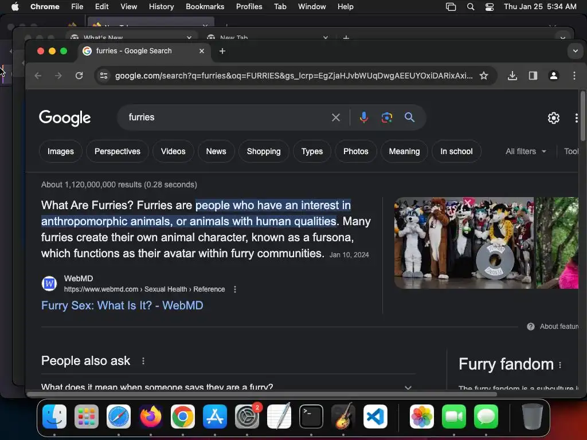Go forward using the forward arrow

click(58, 76)
